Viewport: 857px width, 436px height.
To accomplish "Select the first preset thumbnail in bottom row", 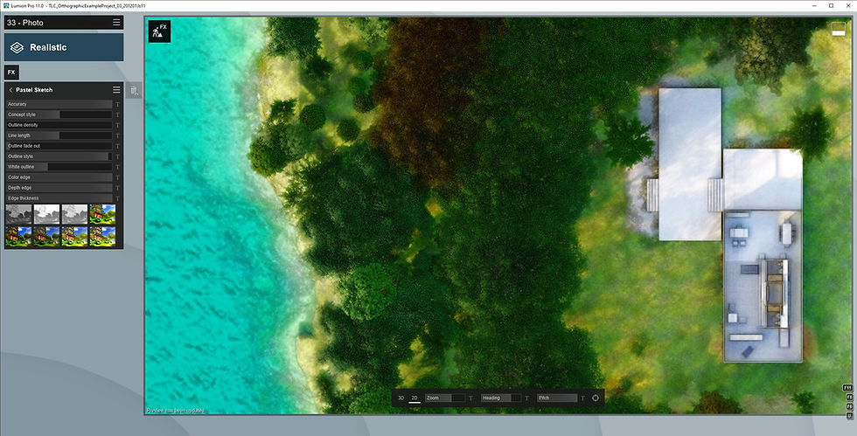I will coord(19,236).
